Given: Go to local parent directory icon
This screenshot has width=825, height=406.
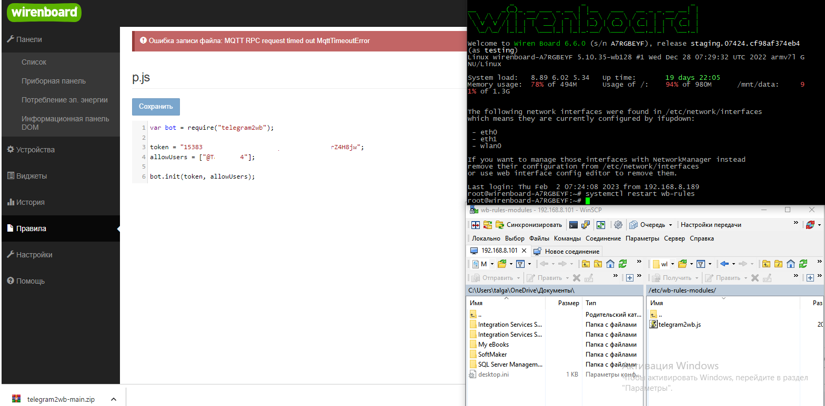Looking at the screenshot, I should [x=586, y=264].
